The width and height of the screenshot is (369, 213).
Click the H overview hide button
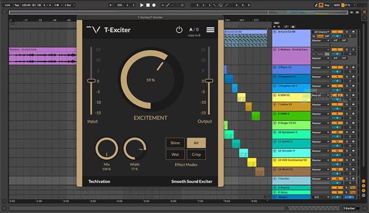(352, 12)
